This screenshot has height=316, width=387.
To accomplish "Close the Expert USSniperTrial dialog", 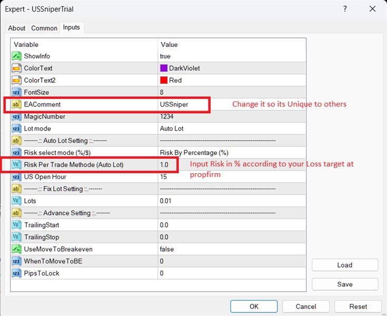I will [x=372, y=9].
